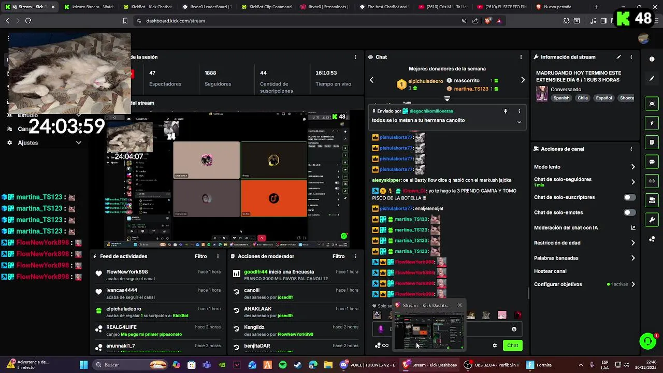Image resolution: width=663 pixels, height=373 pixels.
Task: Expand Restricción de edad option
Action: 633,243
